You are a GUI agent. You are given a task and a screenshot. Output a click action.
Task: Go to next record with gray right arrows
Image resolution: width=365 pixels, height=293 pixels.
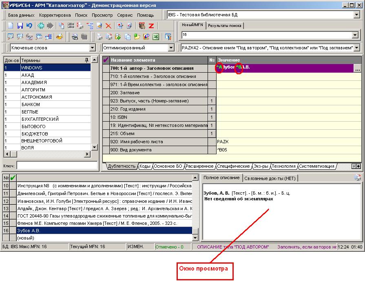[50, 25]
